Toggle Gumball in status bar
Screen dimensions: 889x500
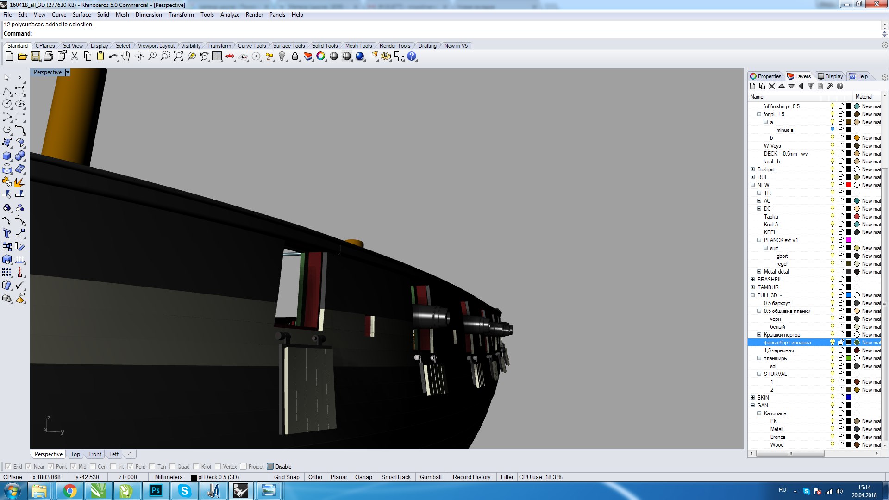[x=431, y=477]
